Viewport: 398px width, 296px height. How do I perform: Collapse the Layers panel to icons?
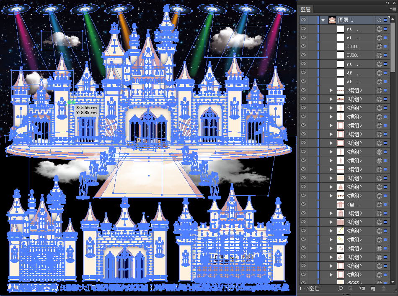point(388,3)
